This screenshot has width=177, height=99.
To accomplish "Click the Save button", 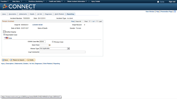I will click(6, 60).
